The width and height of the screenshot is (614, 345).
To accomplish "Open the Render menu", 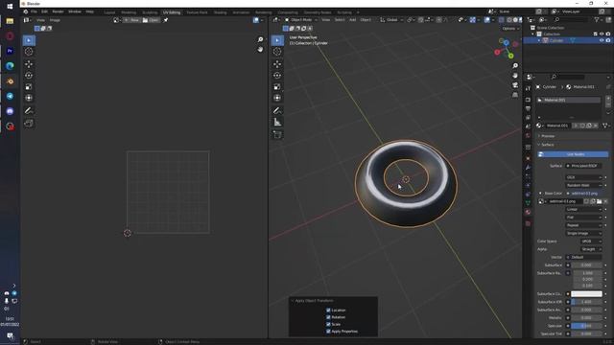I will click(58, 11).
